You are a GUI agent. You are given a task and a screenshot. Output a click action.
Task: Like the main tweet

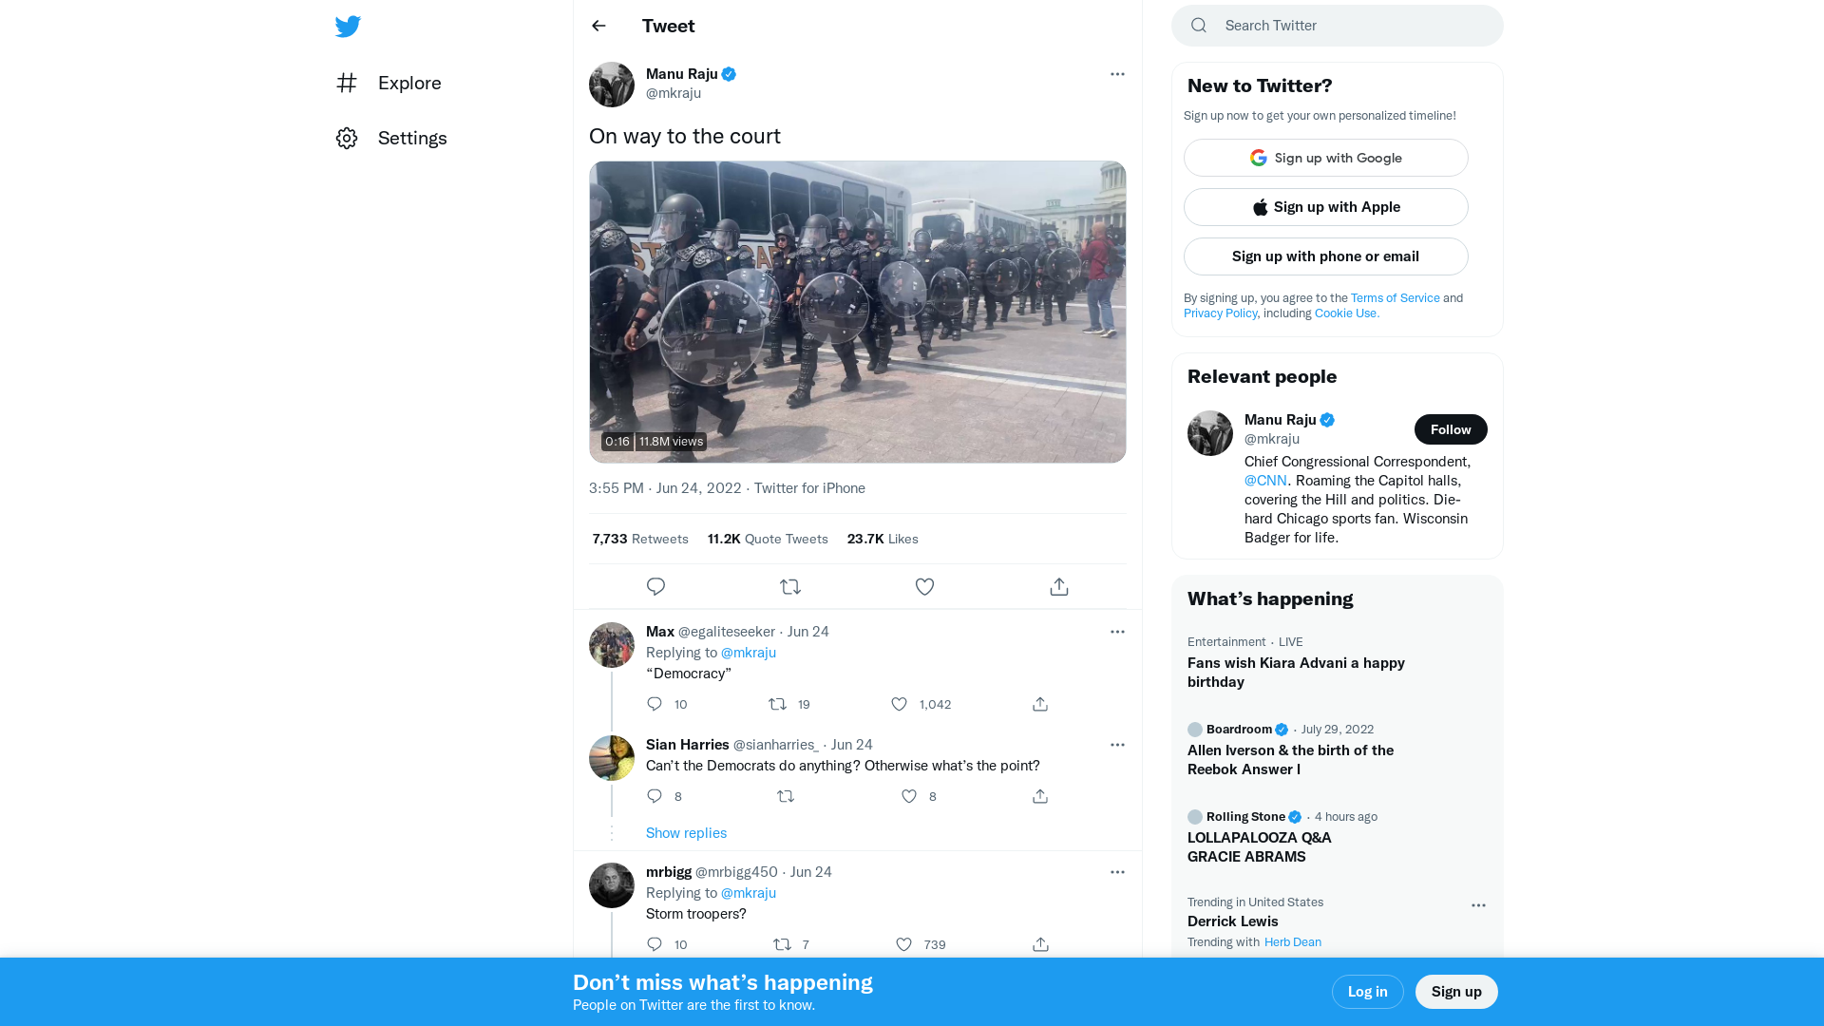click(x=924, y=587)
